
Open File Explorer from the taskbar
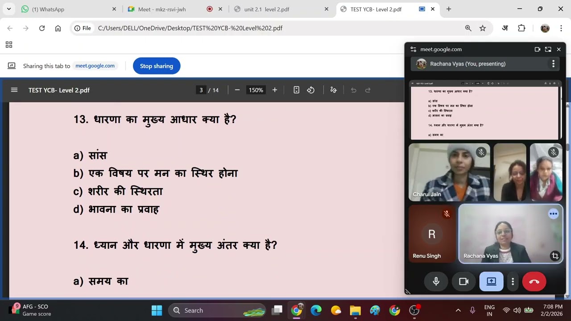click(x=356, y=310)
